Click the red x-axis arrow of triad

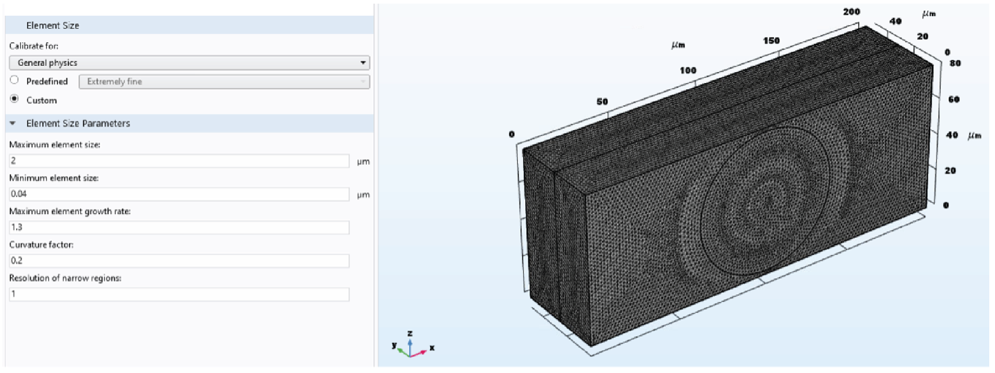coord(420,353)
